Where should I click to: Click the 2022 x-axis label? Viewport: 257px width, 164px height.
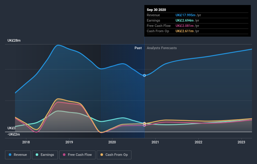(x=198, y=142)
